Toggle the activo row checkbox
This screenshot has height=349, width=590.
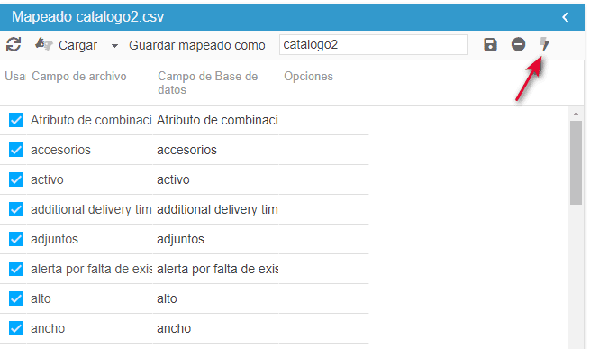click(16, 179)
